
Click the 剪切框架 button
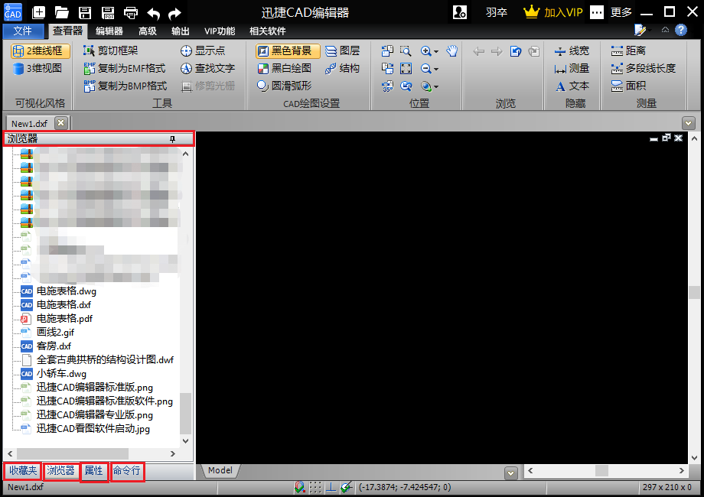tap(111, 50)
